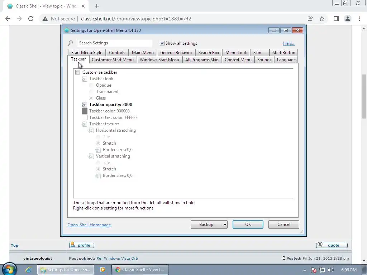367x275 pixels.
Task: Click the Taskbar text color FFFFFF swatch
Action: point(85,117)
